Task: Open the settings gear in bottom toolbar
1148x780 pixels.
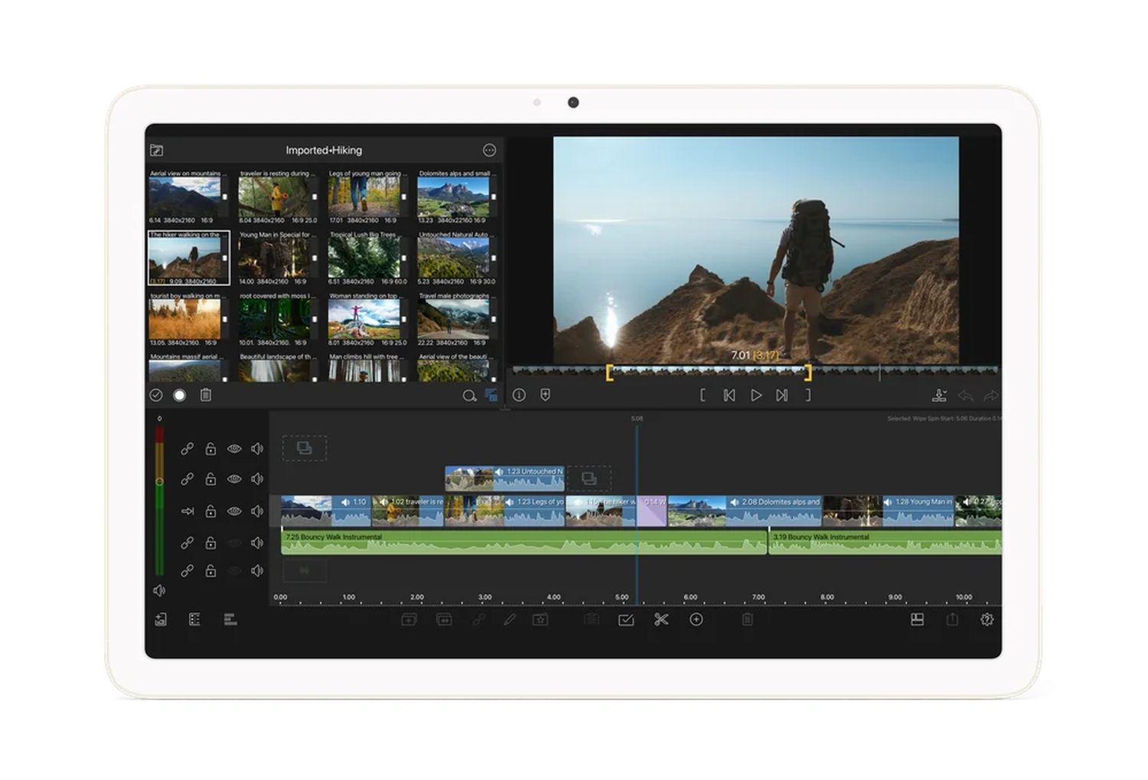Action: tap(987, 619)
